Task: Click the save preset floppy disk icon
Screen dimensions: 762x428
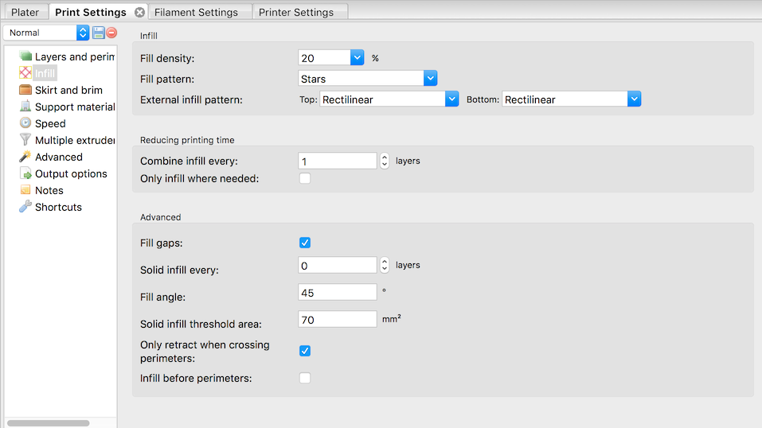Action: 99,33
